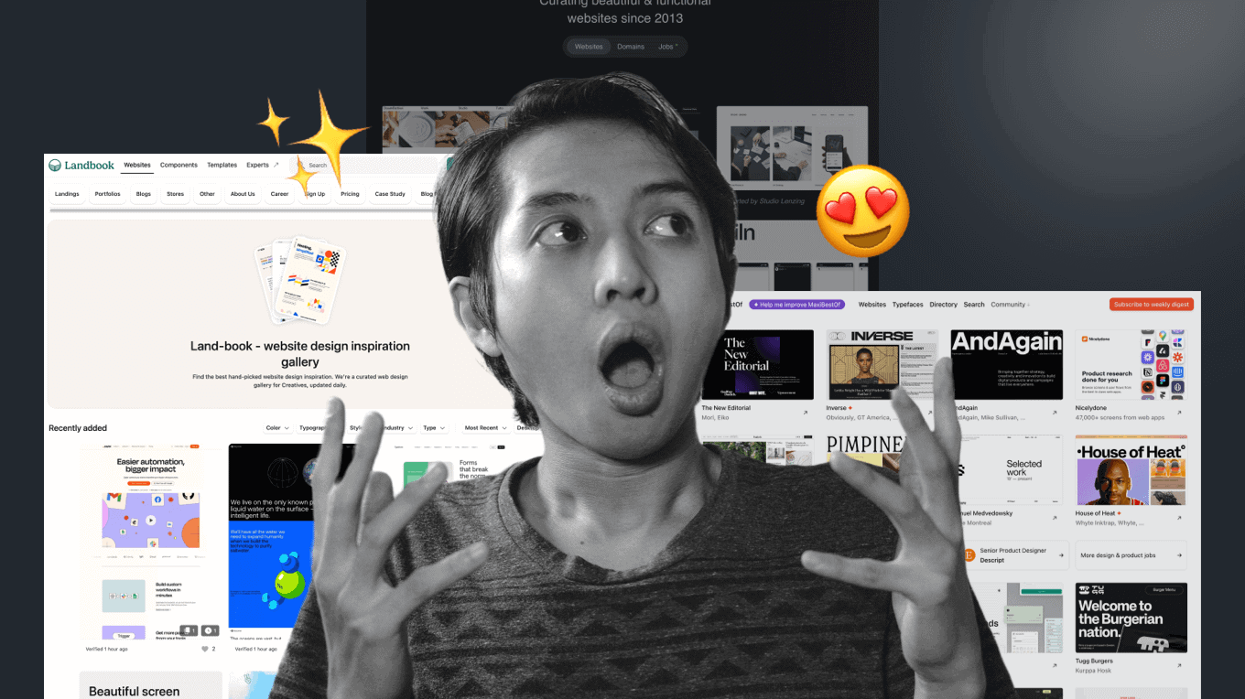Click Subscribe to weekly digest

coord(1151,304)
